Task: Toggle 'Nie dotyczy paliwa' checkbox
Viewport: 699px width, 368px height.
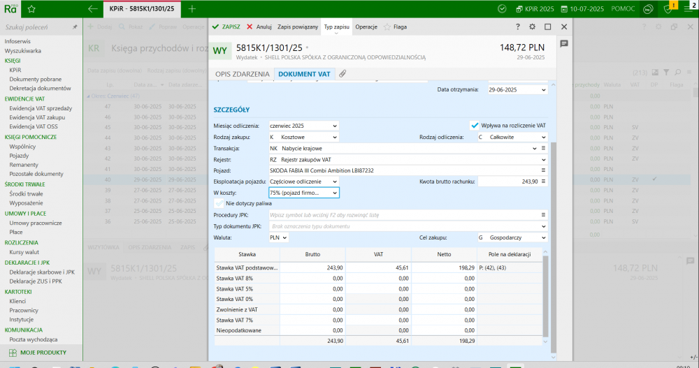Action: click(x=219, y=203)
